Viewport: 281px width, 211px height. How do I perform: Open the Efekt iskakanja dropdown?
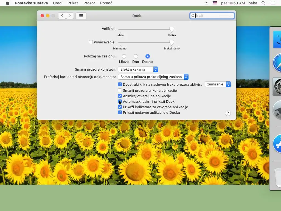pyautogui.click(x=138, y=70)
